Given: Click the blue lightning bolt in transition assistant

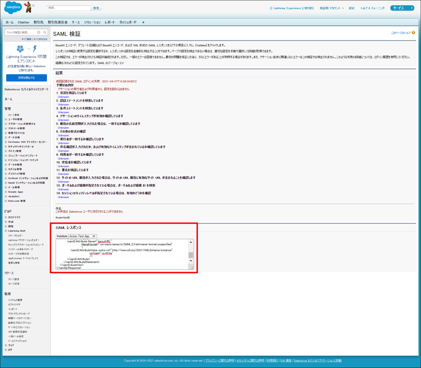Looking at the screenshot, I should pyautogui.click(x=35, y=49).
